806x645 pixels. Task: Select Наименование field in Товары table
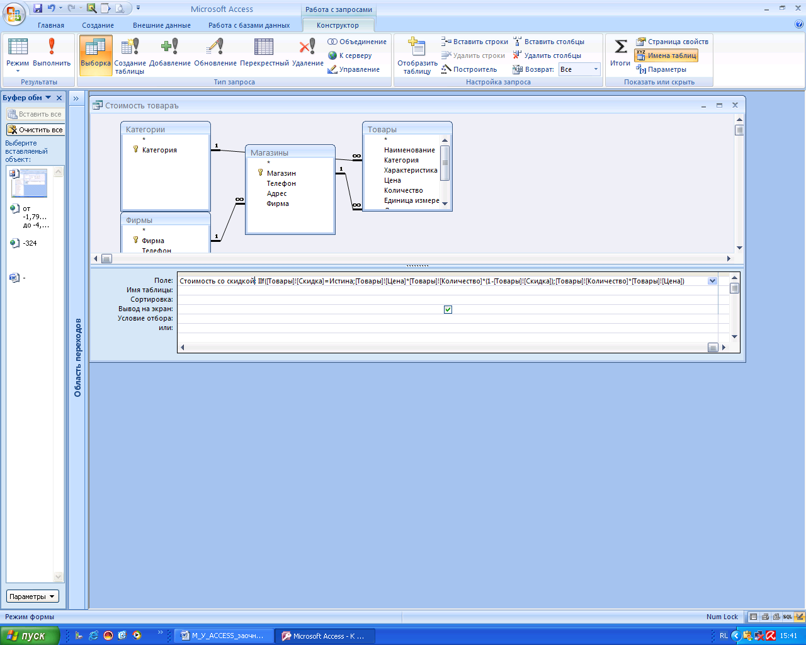(409, 150)
